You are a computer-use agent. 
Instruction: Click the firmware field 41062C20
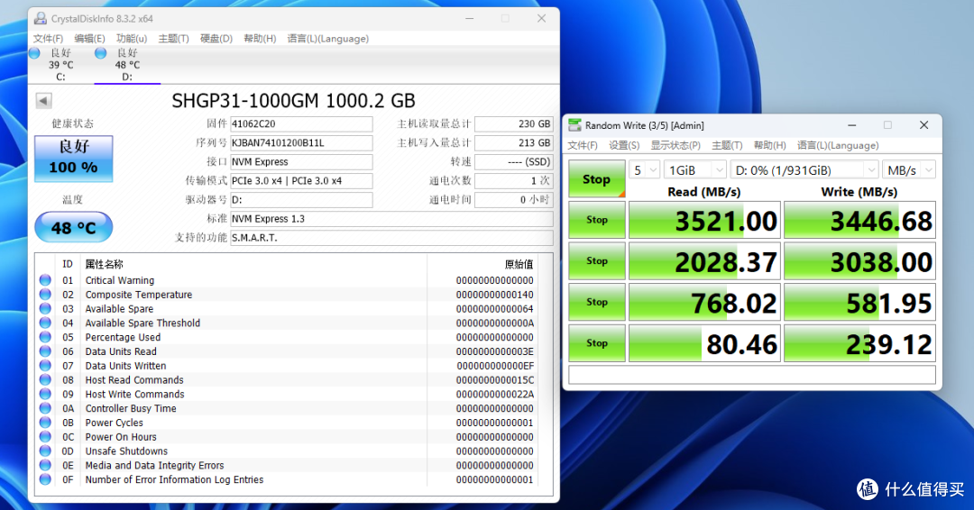[301, 124]
